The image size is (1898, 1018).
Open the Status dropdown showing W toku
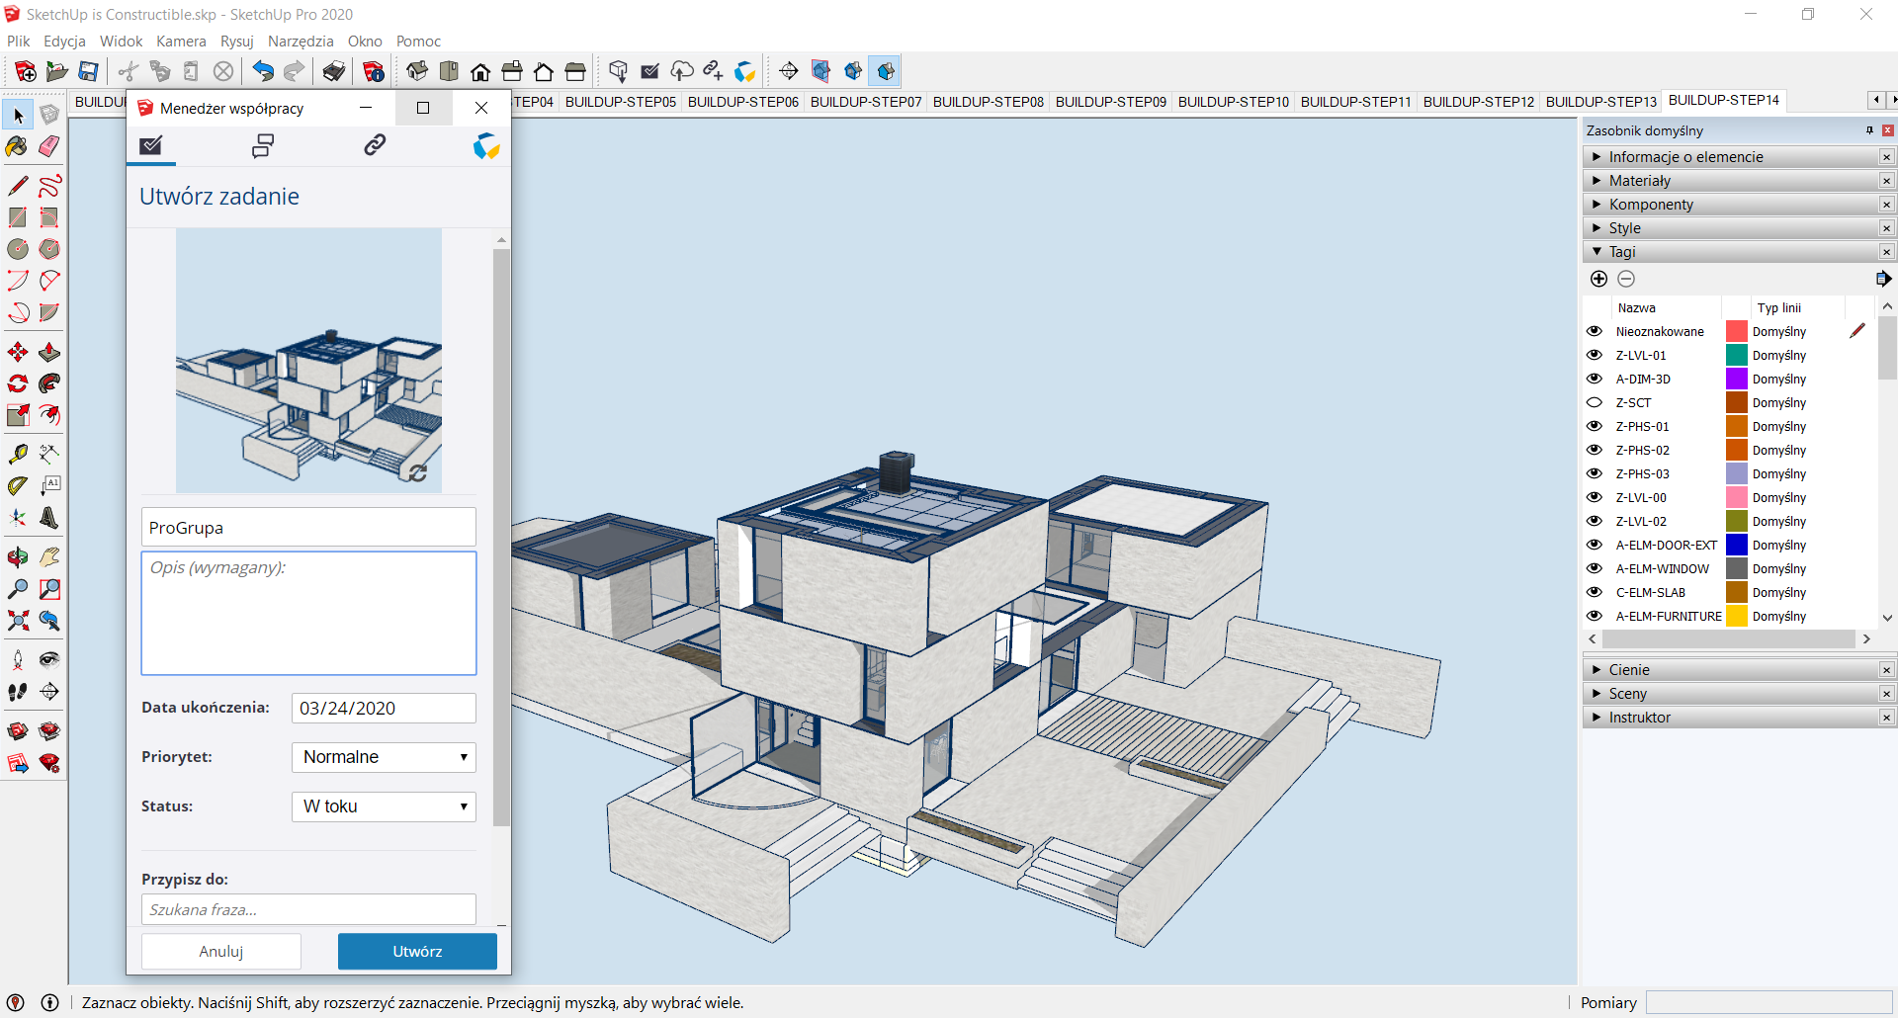[x=384, y=806]
